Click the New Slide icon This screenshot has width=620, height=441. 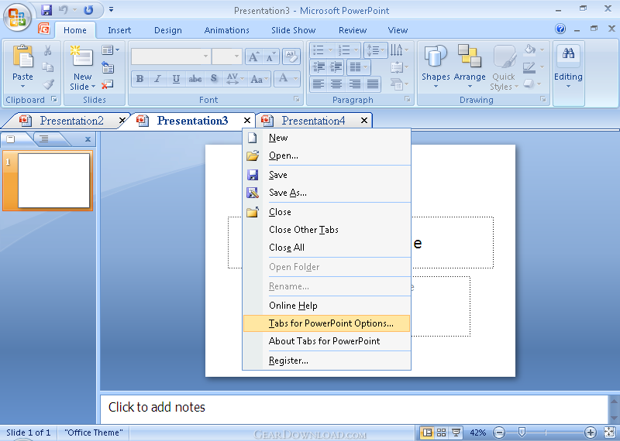coord(82,56)
